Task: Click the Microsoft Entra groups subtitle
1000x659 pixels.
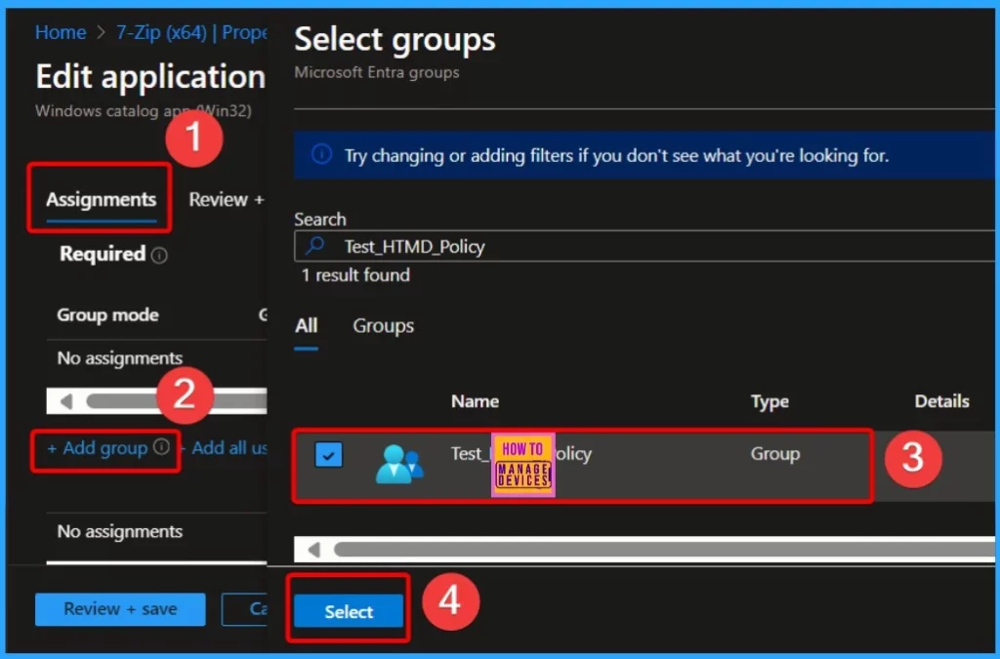Action: 376,72
